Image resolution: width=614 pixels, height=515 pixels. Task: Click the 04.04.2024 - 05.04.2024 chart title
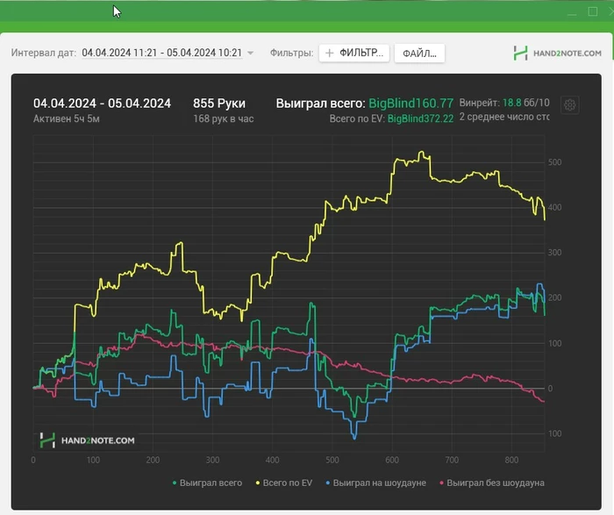[102, 104]
